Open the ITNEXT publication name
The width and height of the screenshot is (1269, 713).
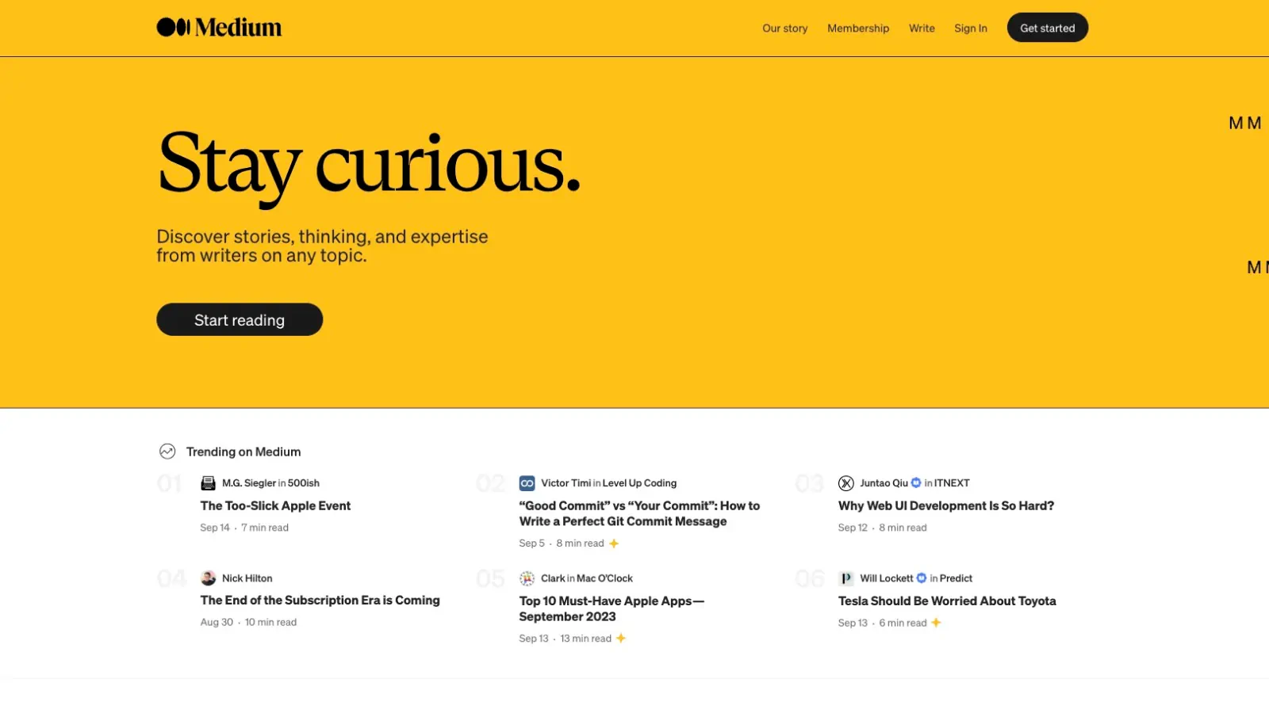coord(952,483)
